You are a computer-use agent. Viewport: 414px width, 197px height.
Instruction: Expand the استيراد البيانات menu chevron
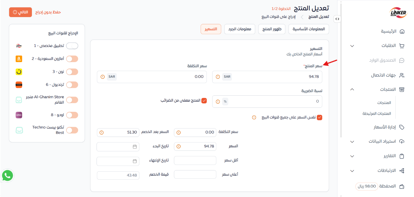coord(352,142)
